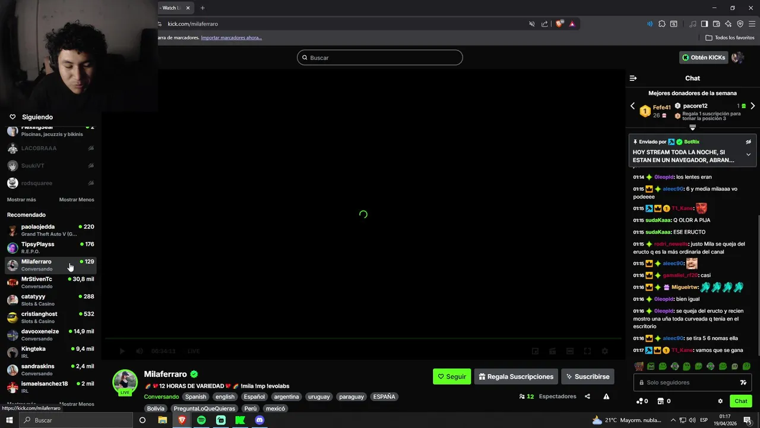
Task: Open video player settings gear
Action: (605, 351)
